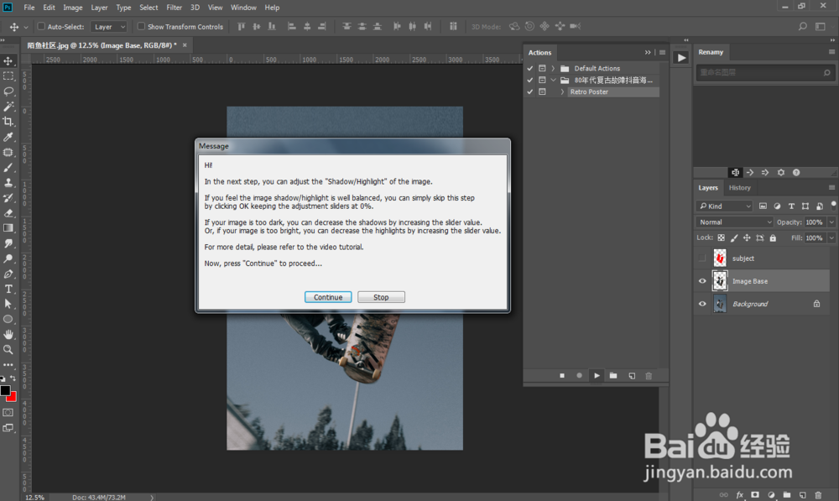The width and height of the screenshot is (839, 501).
Task: Select the Crop tool
Action: pos(8,122)
